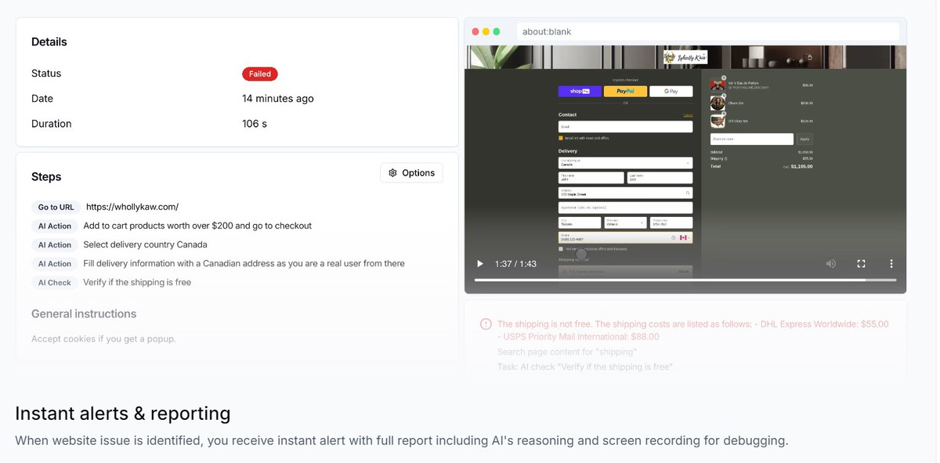Click the about:blank address bar
The image size is (940, 463).
[x=707, y=31]
